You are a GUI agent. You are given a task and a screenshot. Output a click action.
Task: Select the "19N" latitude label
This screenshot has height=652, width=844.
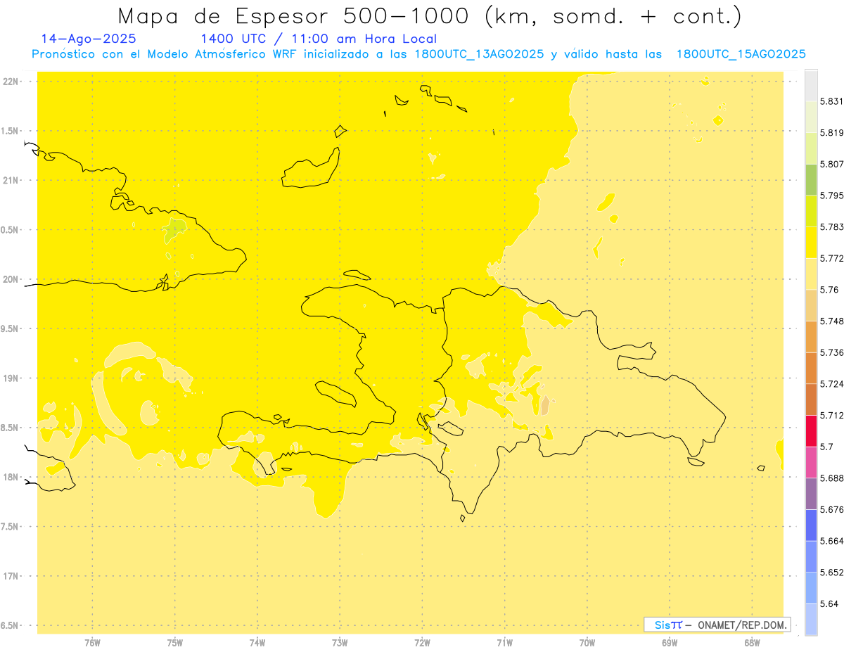tap(11, 378)
